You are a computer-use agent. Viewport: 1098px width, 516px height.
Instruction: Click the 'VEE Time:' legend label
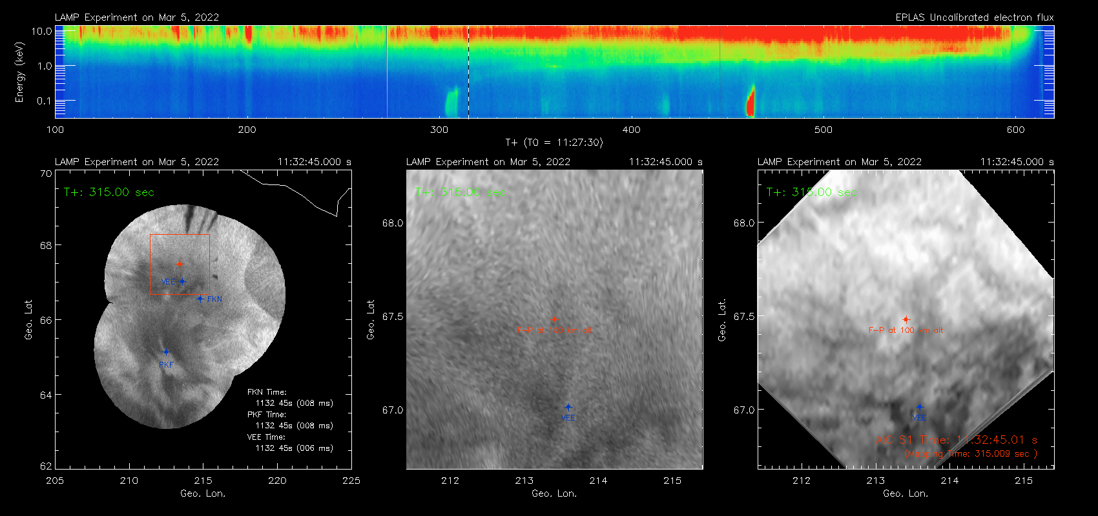(x=266, y=437)
